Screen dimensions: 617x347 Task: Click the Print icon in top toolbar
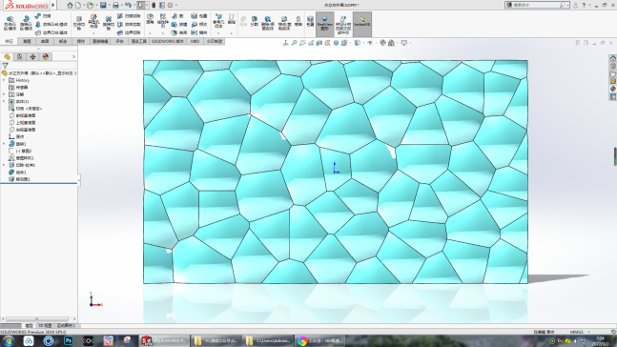tap(115, 5)
